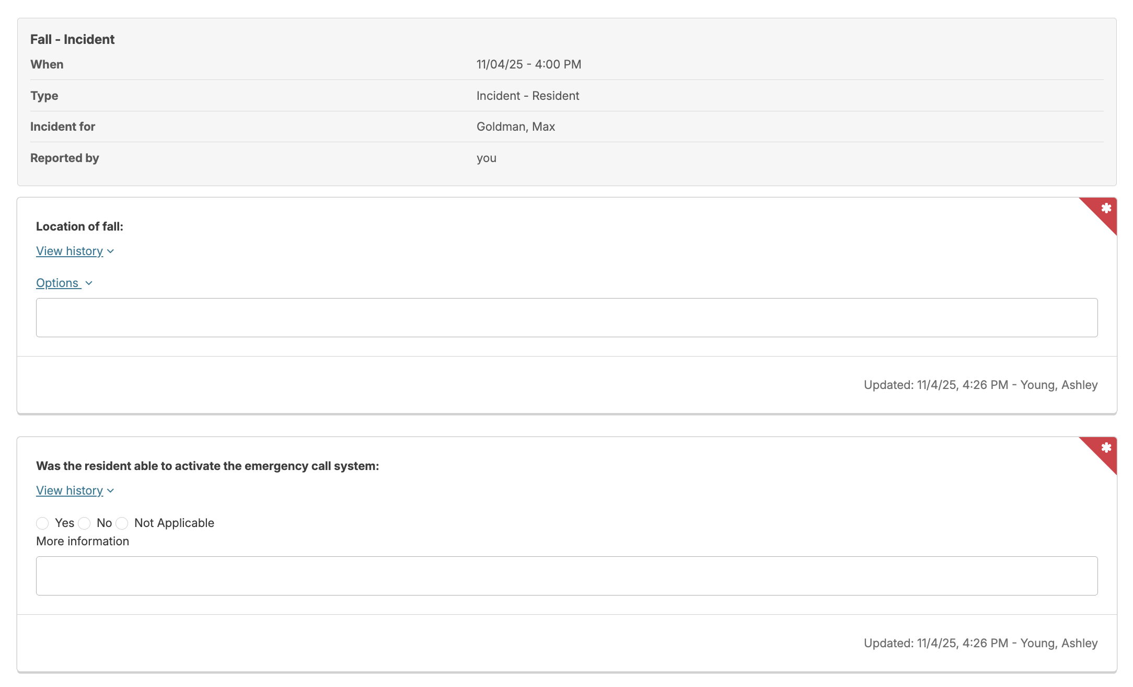This screenshot has height=687, width=1133.
Task: Choose the Not Applicable radio option
Action: click(122, 523)
